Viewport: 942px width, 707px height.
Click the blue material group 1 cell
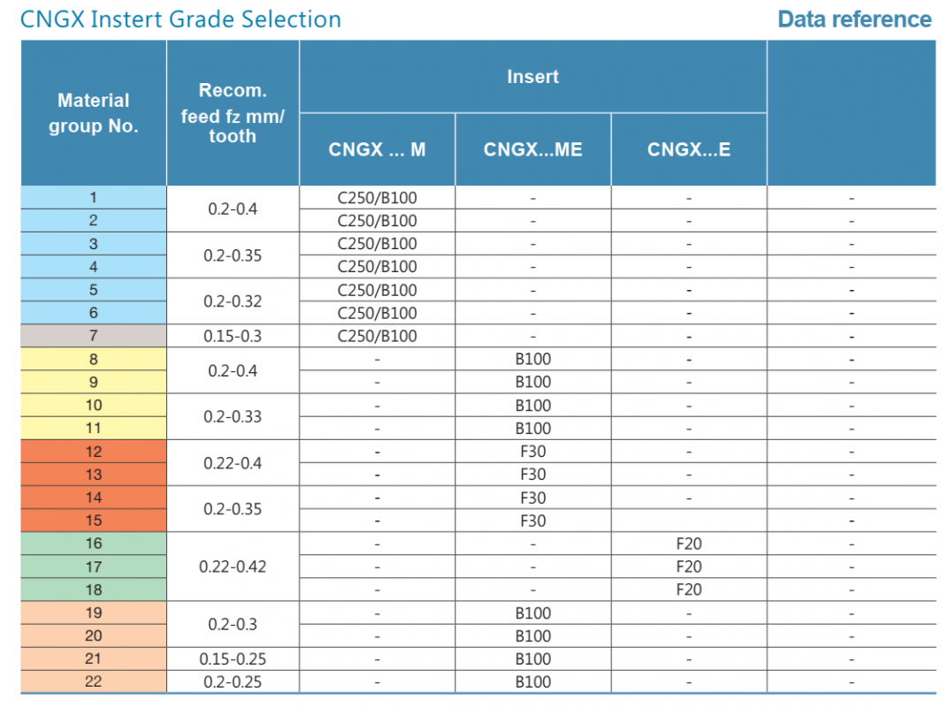pos(94,197)
